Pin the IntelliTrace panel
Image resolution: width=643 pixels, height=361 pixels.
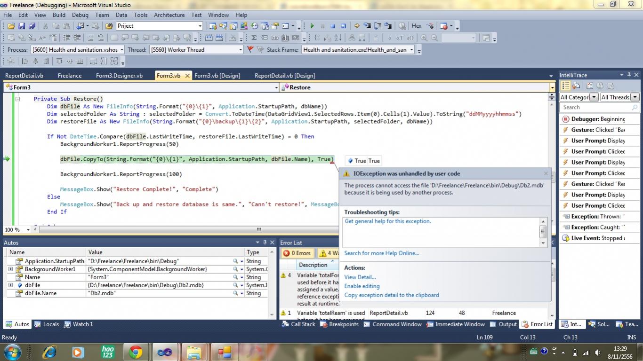pyautogui.click(x=628, y=75)
